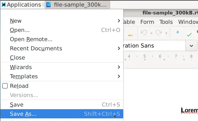Click the spelling check green checkmark icon
The width and height of the screenshot is (198, 121).
tap(189, 35)
